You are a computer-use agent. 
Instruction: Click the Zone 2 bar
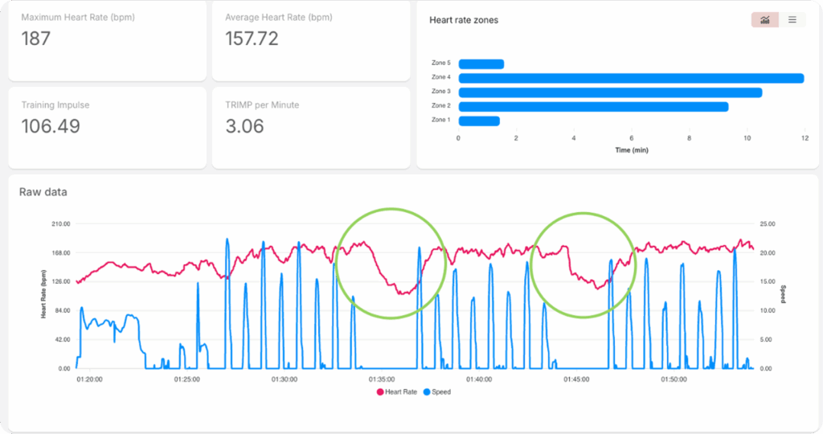[x=592, y=106]
